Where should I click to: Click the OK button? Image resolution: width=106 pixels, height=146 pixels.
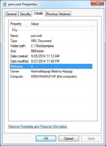(x=46, y=138)
